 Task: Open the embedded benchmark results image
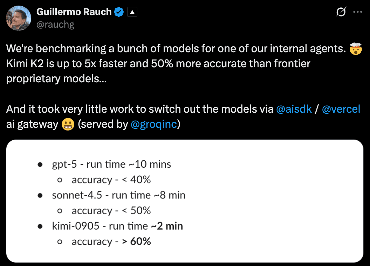pos(185,201)
